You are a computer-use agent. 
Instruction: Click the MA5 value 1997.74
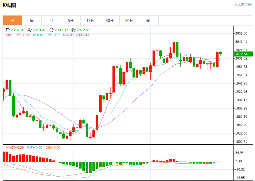pyautogui.click(x=23, y=35)
